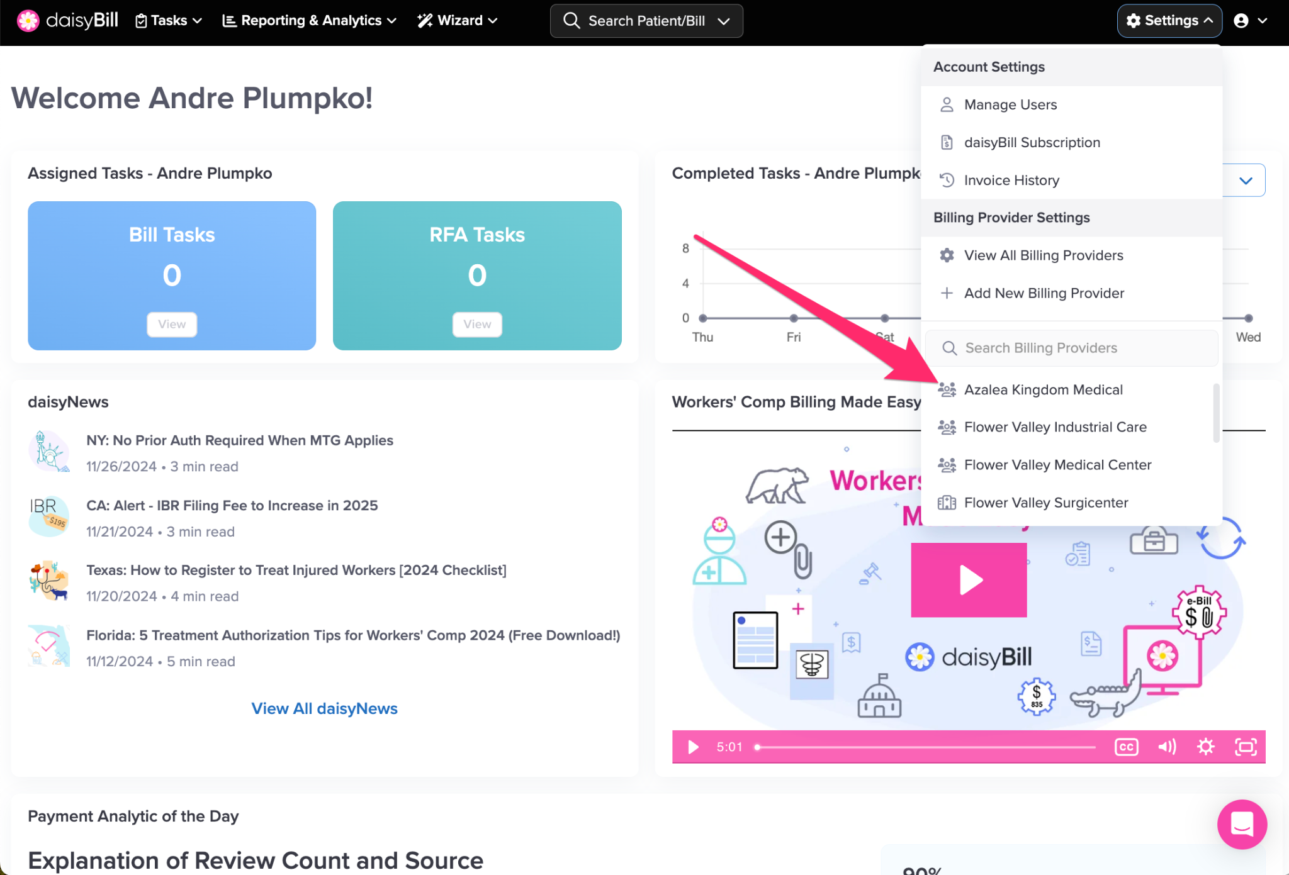Click the Invoice History clock icon
This screenshot has width=1289, height=875.
click(947, 181)
